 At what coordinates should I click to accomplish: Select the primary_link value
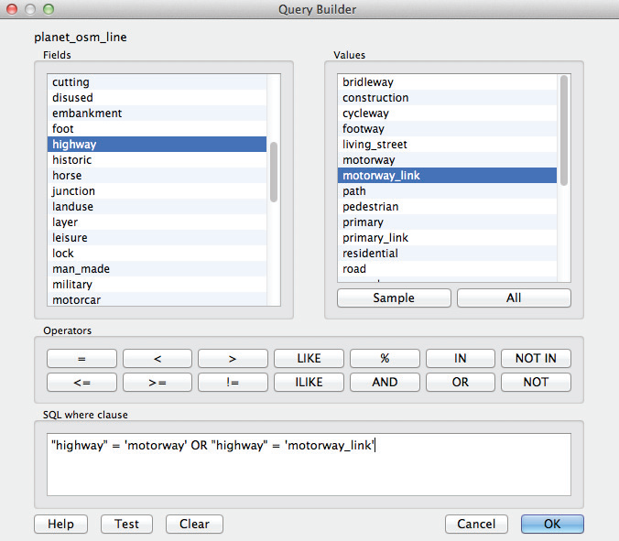tap(447, 238)
